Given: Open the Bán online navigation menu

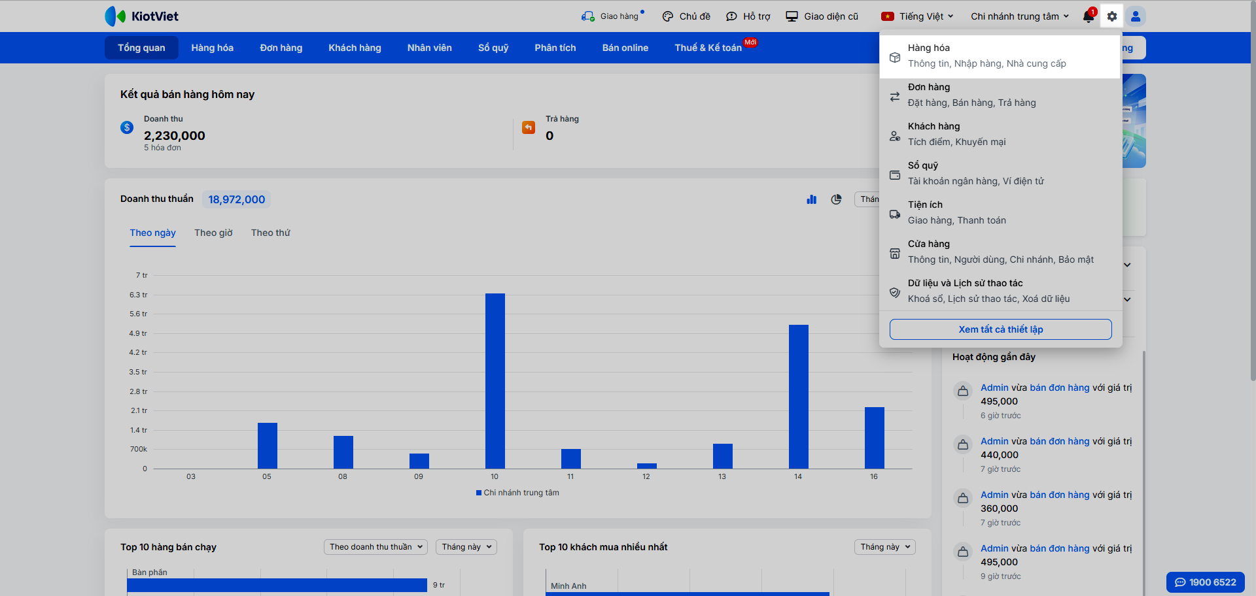Looking at the screenshot, I should point(625,48).
